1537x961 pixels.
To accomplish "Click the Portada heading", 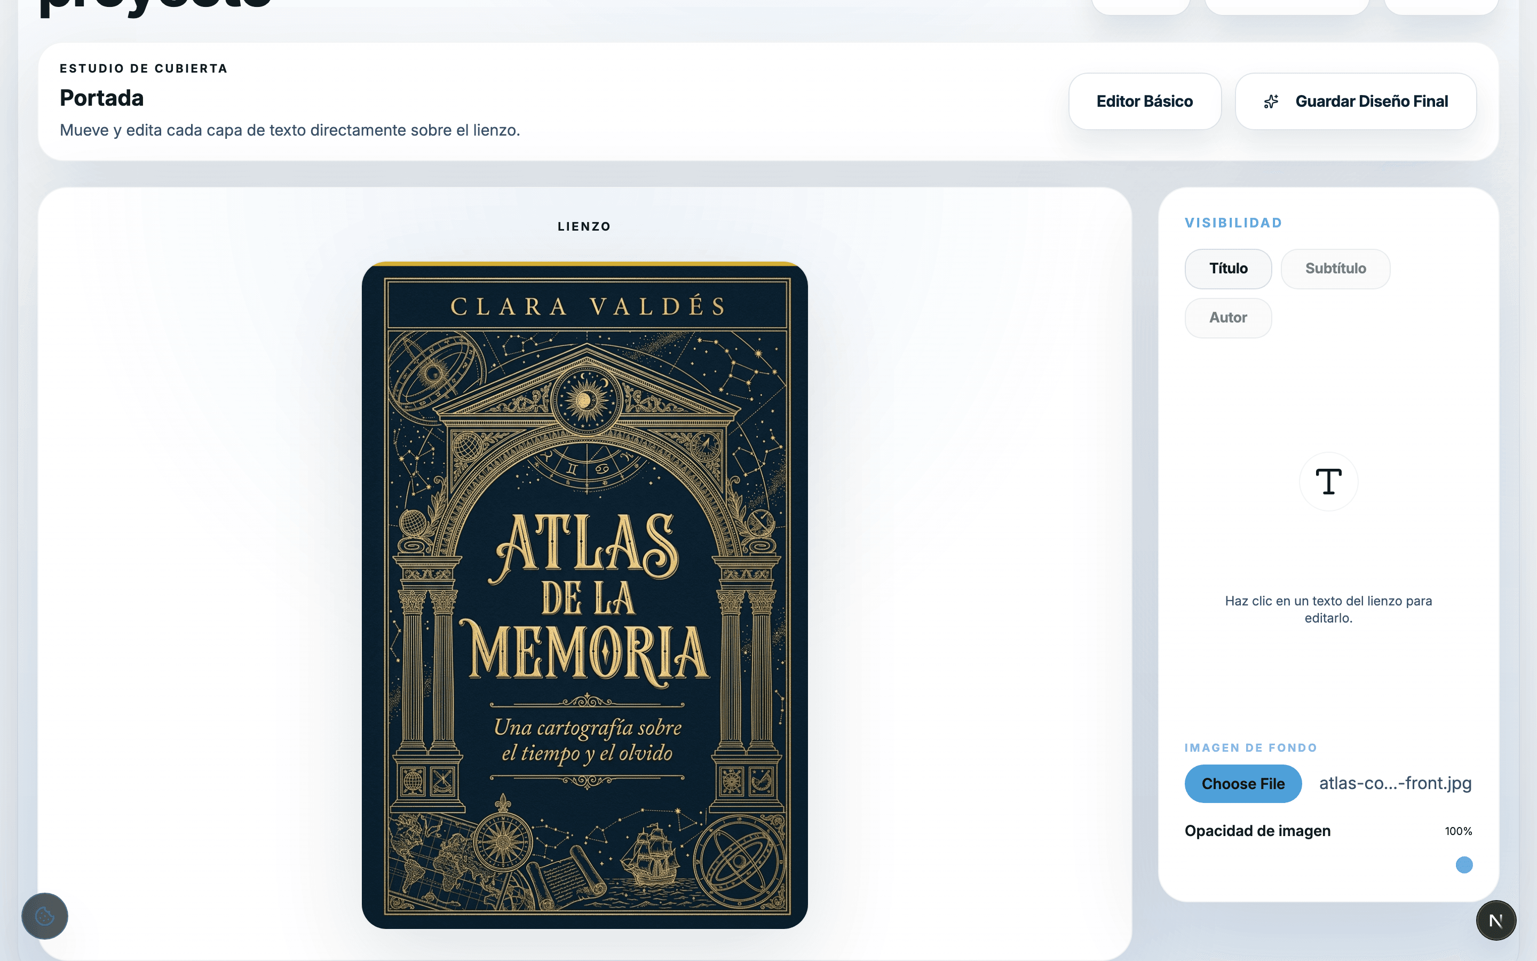I will [x=101, y=99].
